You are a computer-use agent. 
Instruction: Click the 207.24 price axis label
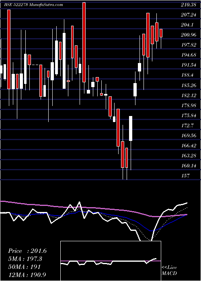pos(189,15)
